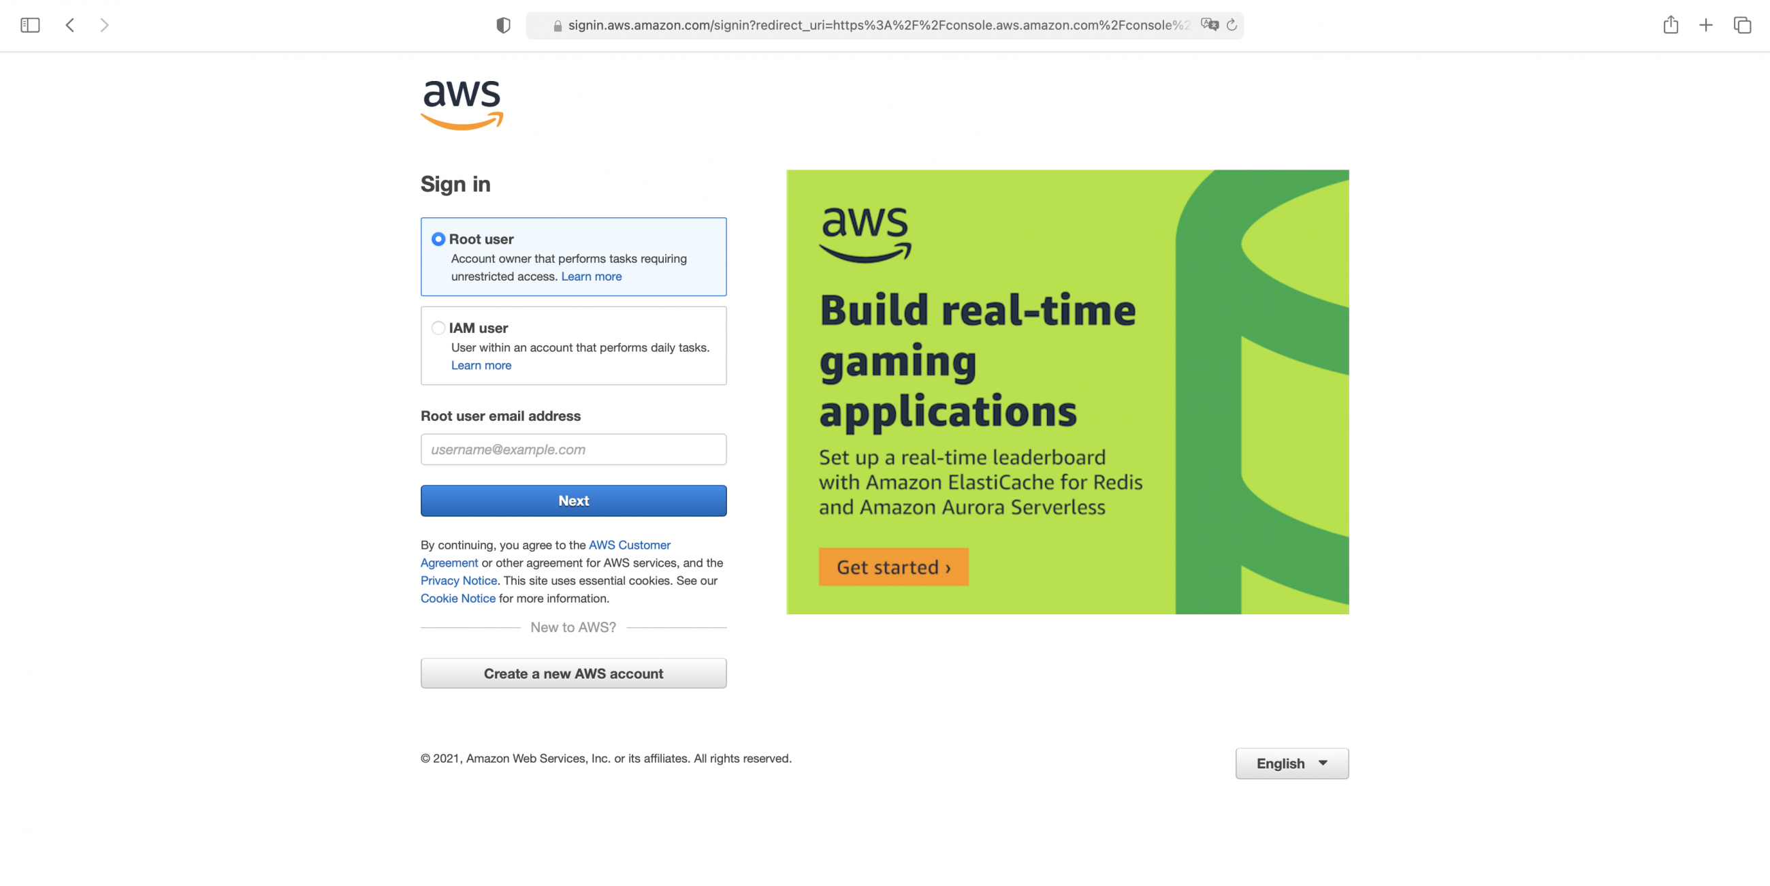Screen dimensions: 1770x886
Task: Click the AWS logo above Sign in
Action: pos(461,104)
